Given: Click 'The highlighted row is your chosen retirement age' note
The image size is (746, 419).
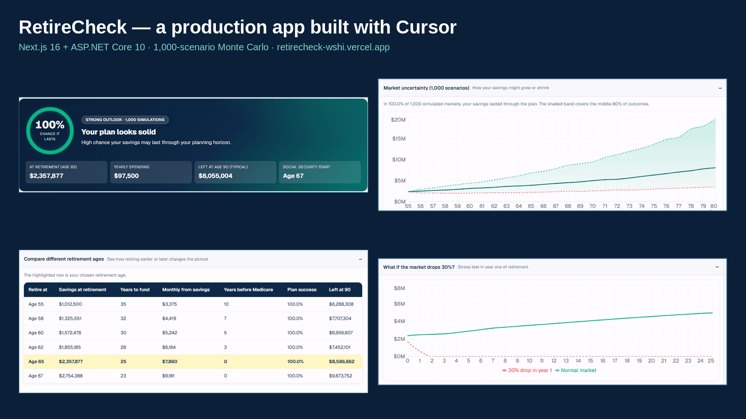Looking at the screenshot, I should pos(75,275).
